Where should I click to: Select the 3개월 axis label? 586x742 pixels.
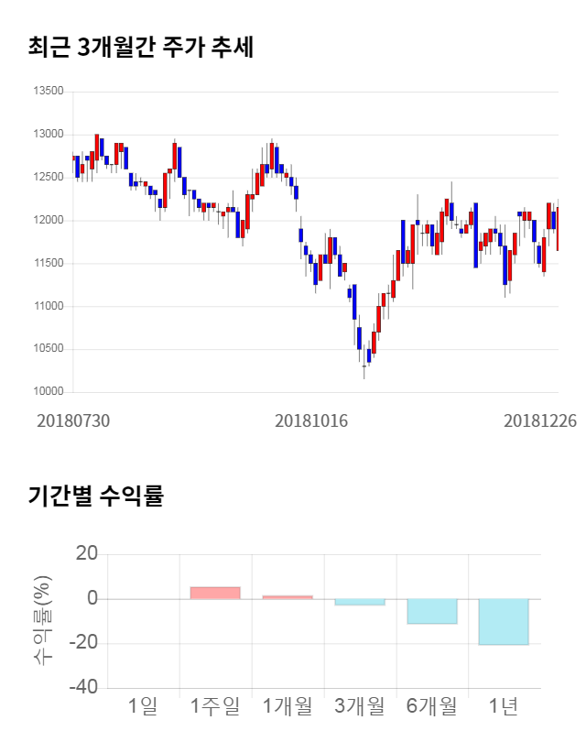(360, 706)
